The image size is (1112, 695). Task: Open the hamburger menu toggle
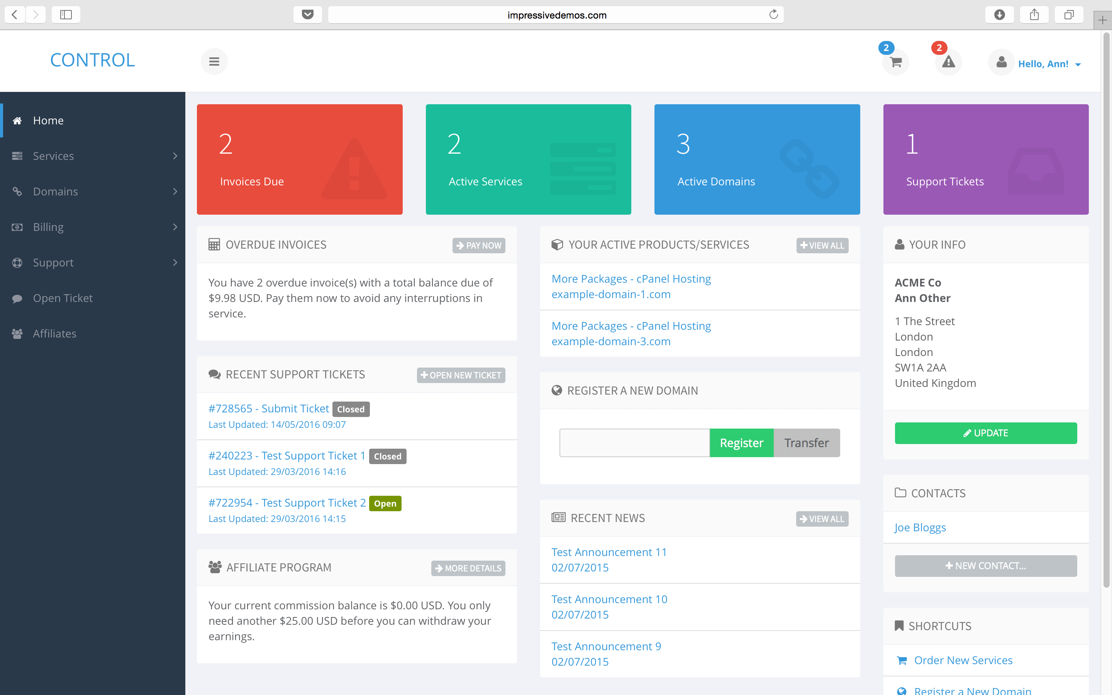pyautogui.click(x=214, y=61)
